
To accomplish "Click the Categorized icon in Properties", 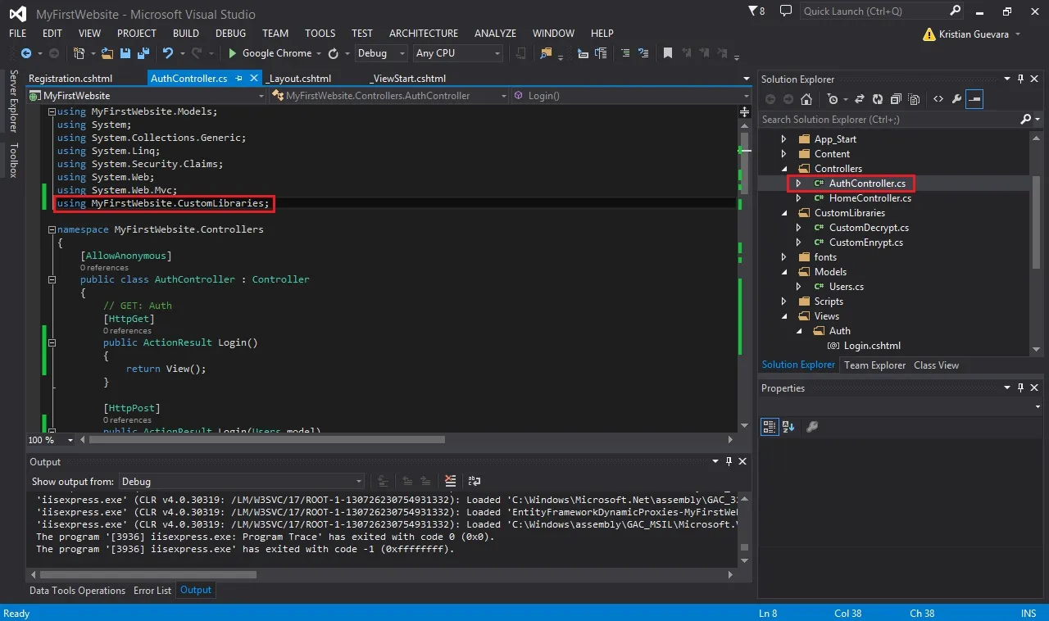I will [770, 427].
